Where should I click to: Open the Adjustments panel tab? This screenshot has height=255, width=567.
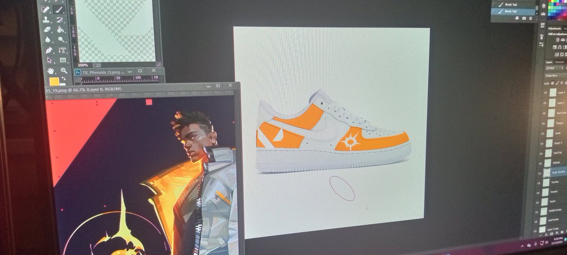pos(554,28)
